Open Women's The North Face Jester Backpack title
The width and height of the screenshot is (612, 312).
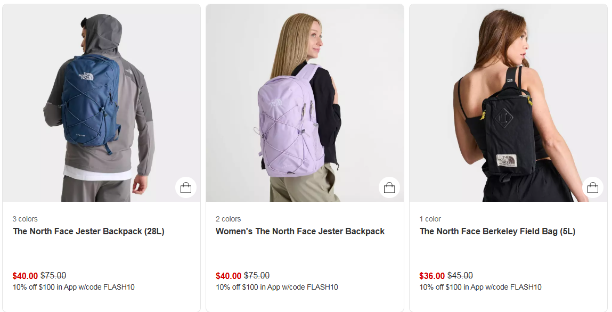tap(300, 232)
